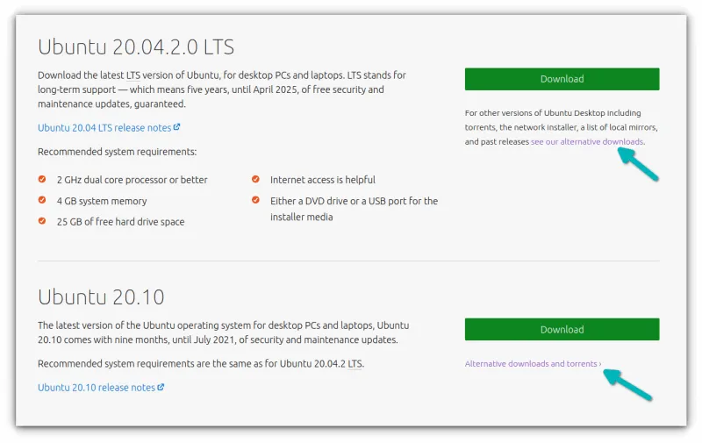The height and width of the screenshot is (443, 702).
Task: Click the Download button for Ubuntu 20.04.2.0 LTS
Action: pos(562,79)
